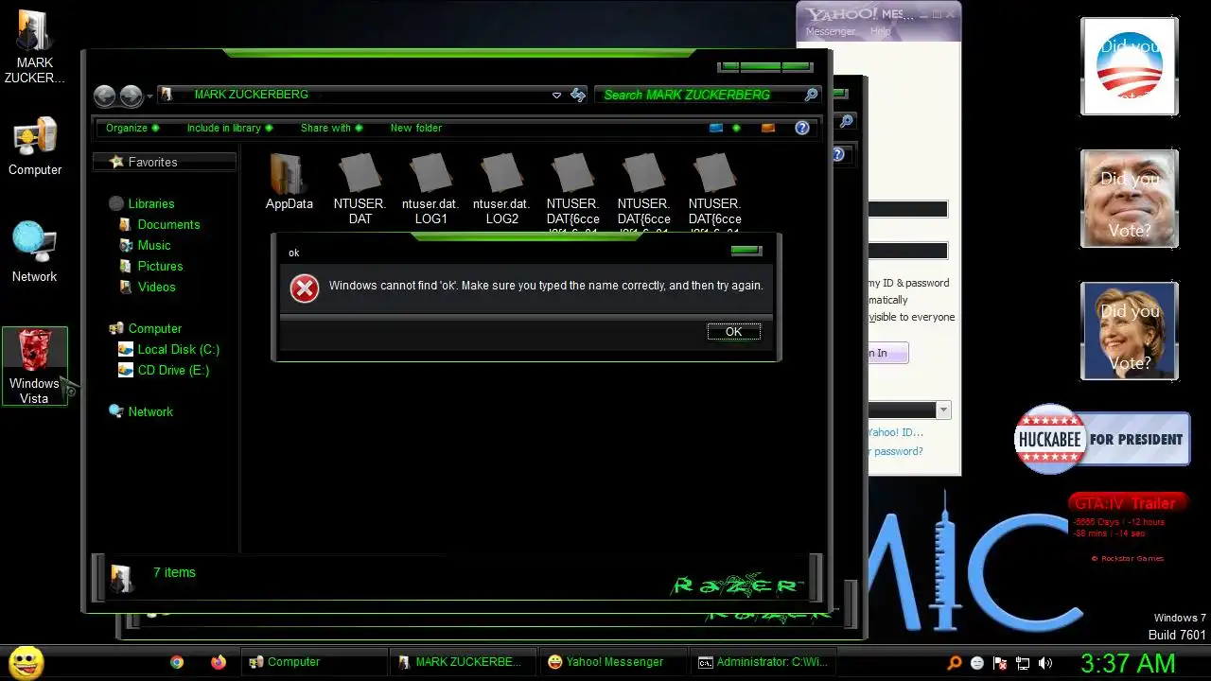This screenshot has width=1211, height=681.
Task: Open Explorer Help with the question mark
Action: (802, 128)
